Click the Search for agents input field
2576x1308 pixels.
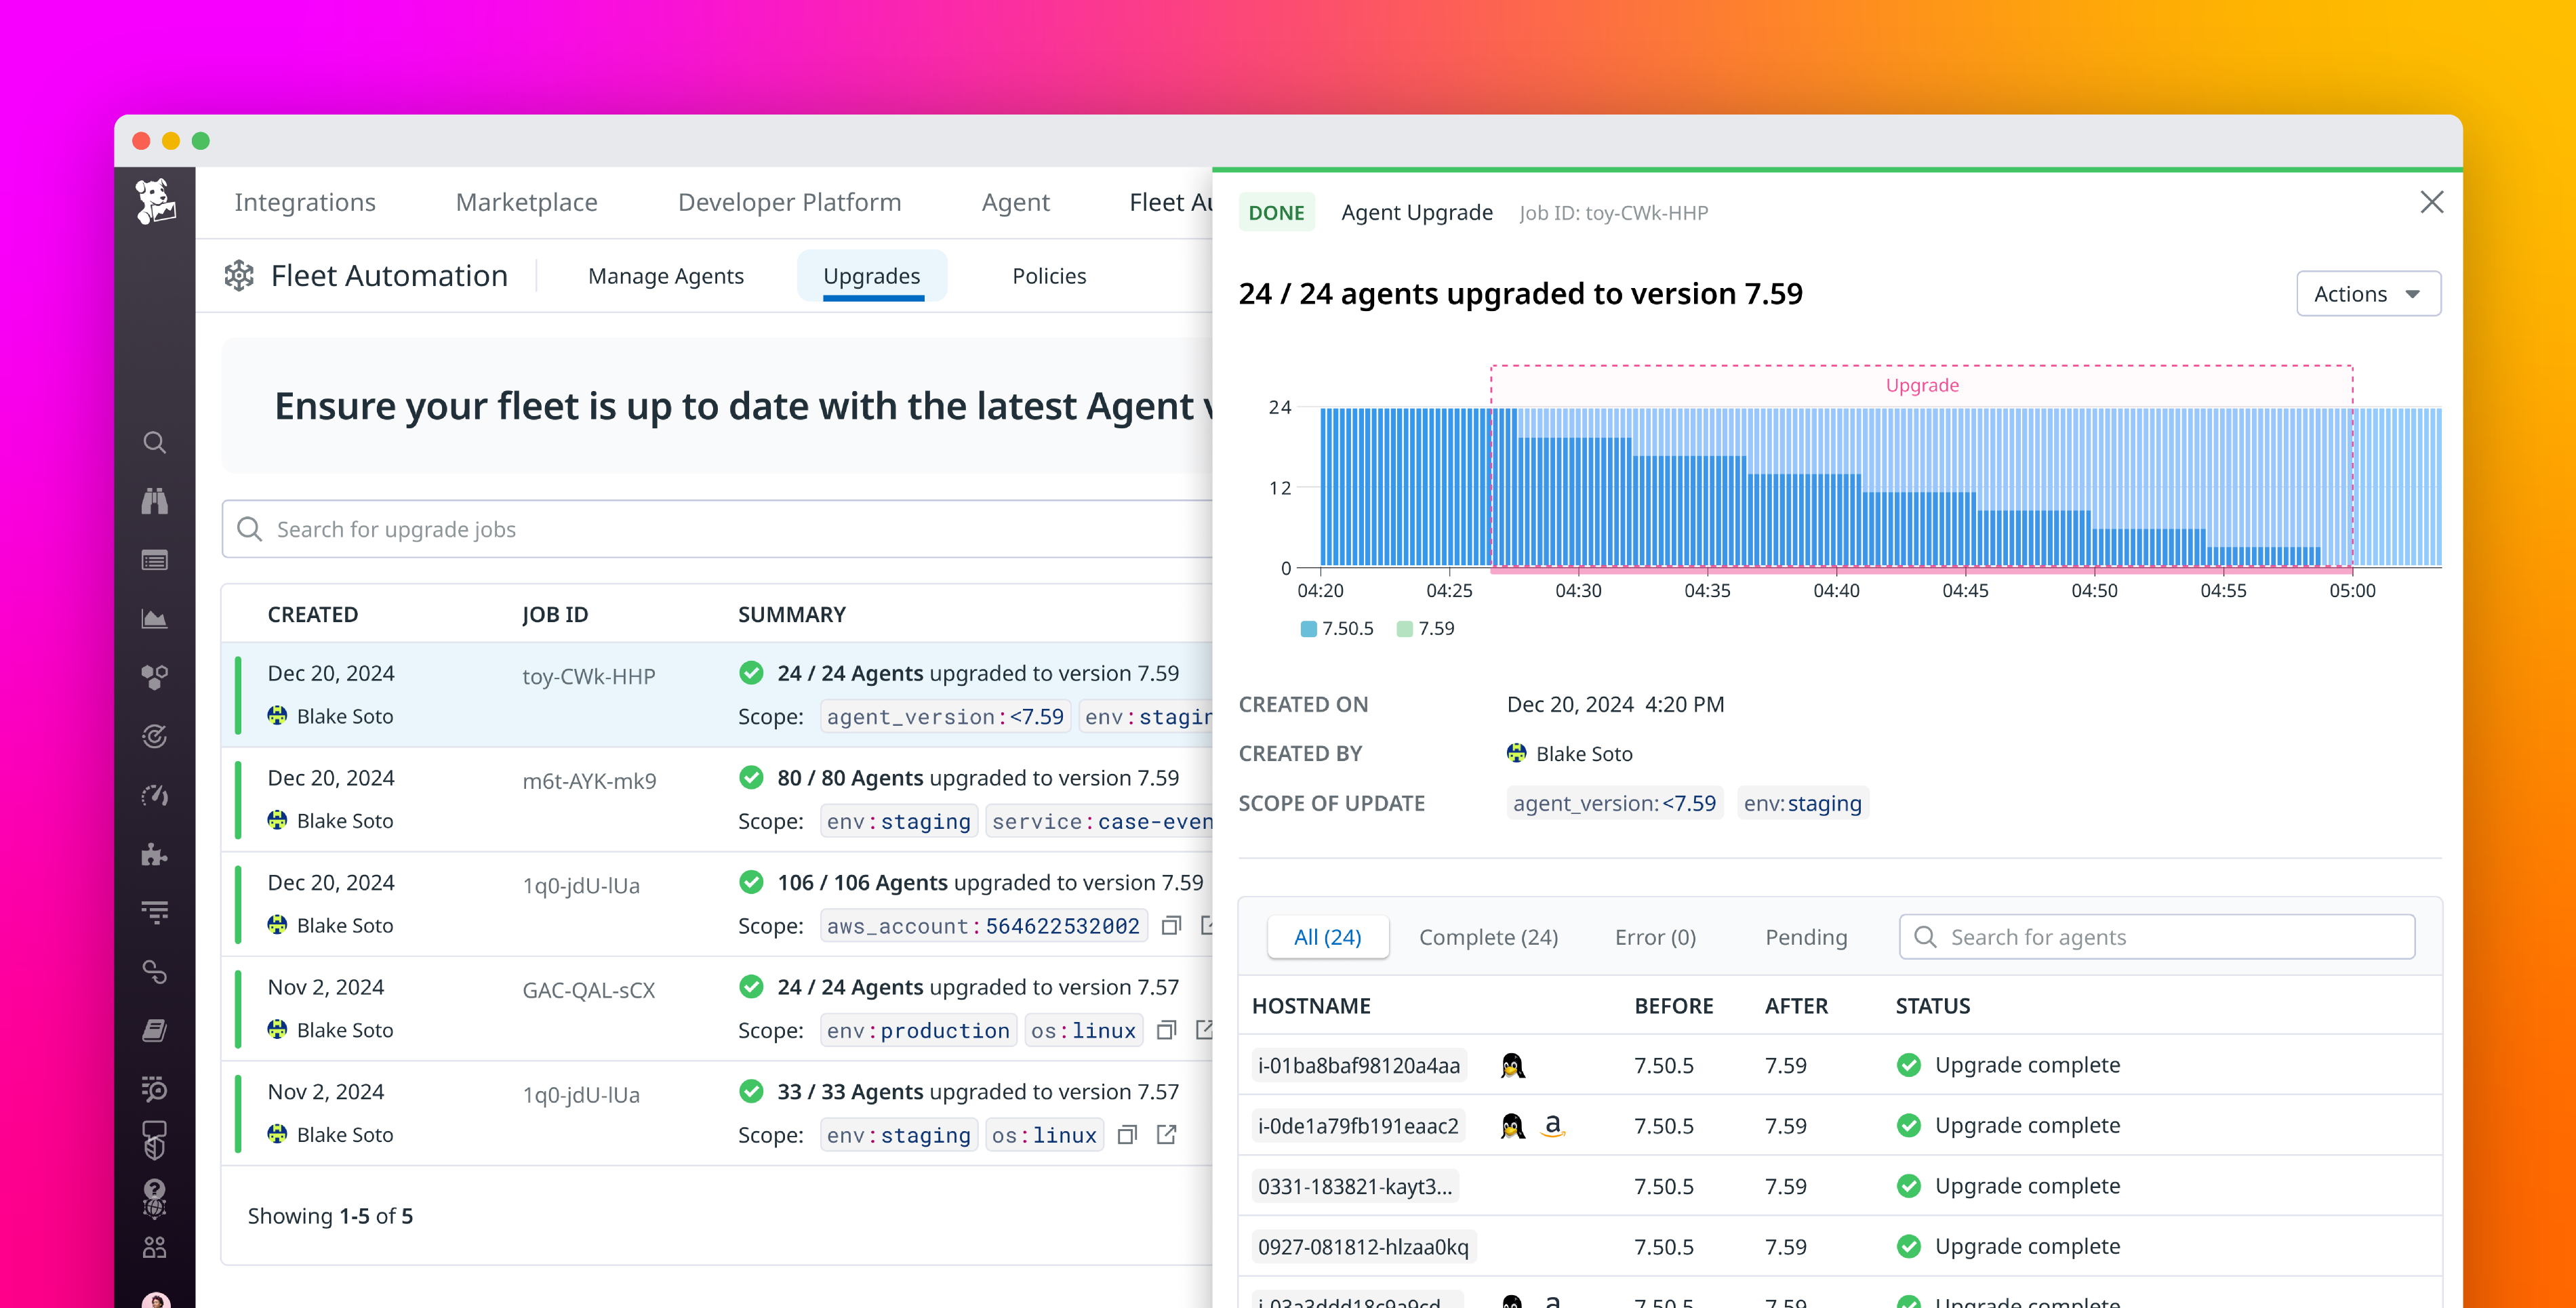point(2155,936)
